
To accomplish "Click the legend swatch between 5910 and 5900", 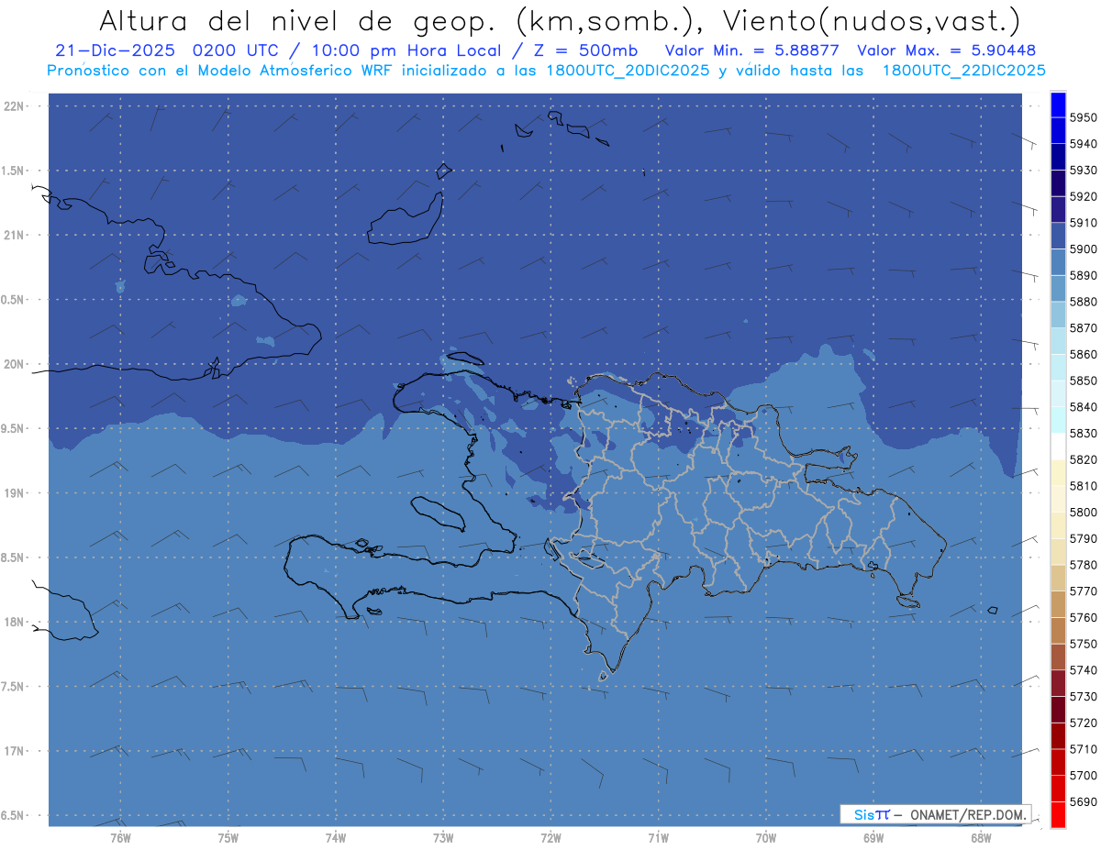I will tap(1058, 236).
